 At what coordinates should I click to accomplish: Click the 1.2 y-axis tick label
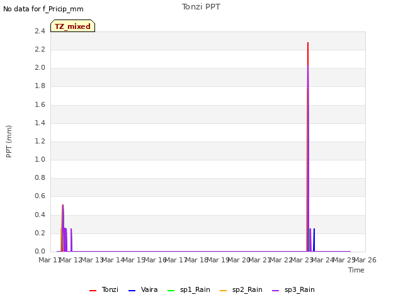click(x=40, y=141)
